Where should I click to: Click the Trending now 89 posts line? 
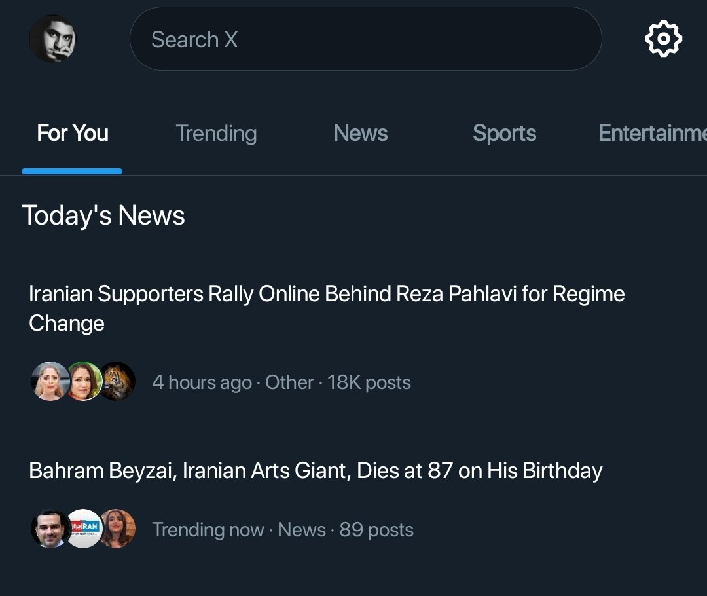tap(283, 530)
